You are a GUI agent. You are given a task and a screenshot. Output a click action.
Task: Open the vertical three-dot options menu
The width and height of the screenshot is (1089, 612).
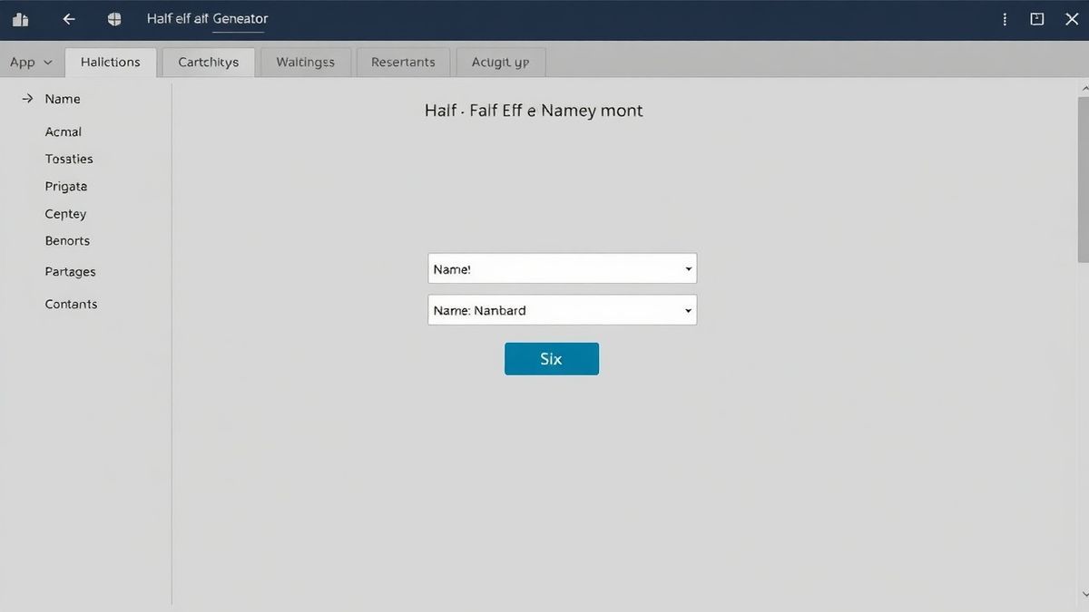click(x=1005, y=19)
